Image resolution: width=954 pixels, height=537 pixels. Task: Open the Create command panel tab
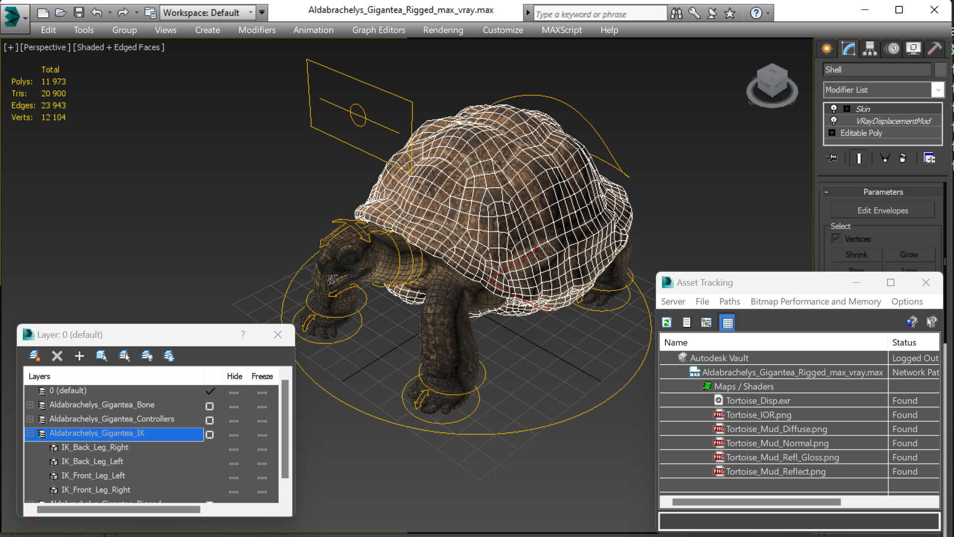827,48
